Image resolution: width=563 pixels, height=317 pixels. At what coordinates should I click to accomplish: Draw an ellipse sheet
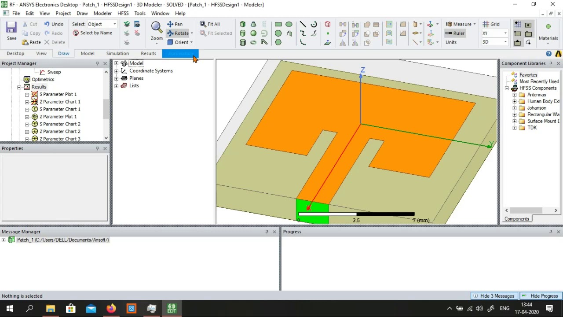click(x=289, y=24)
